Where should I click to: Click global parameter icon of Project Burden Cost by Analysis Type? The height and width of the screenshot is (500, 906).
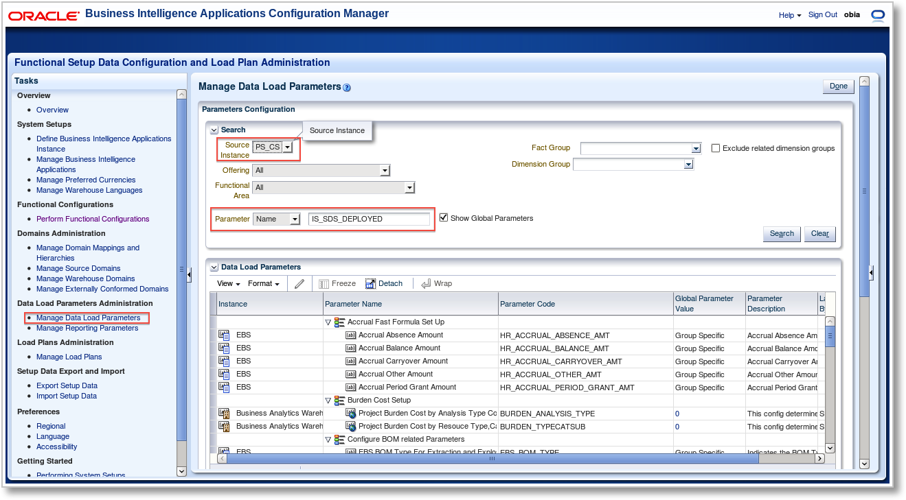(351, 414)
